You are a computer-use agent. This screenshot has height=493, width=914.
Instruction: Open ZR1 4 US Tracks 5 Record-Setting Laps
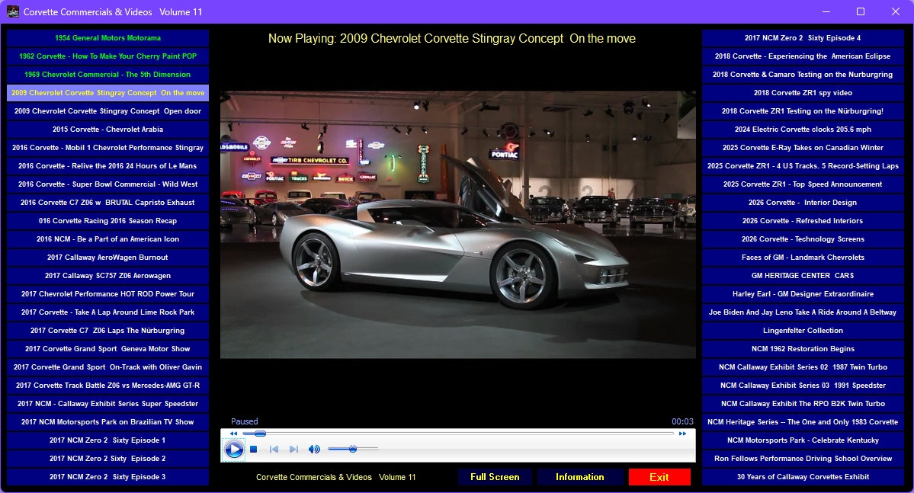pos(803,165)
